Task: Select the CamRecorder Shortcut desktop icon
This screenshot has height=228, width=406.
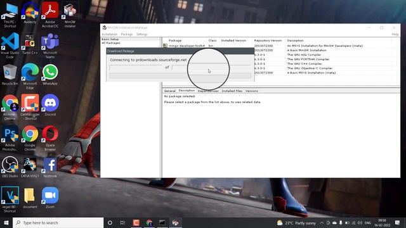Action: [30, 107]
